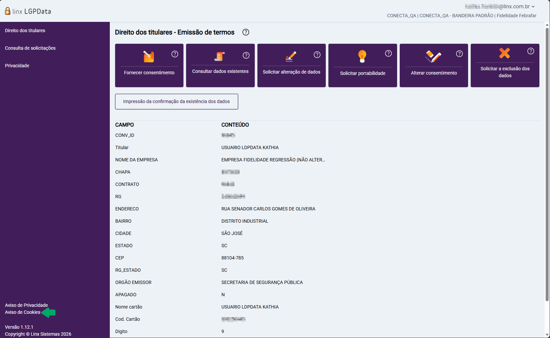The width and height of the screenshot is (550, 338).
Task: Click the Direito dos titulares - Emissão de termos heading
Action: (174, 32)
